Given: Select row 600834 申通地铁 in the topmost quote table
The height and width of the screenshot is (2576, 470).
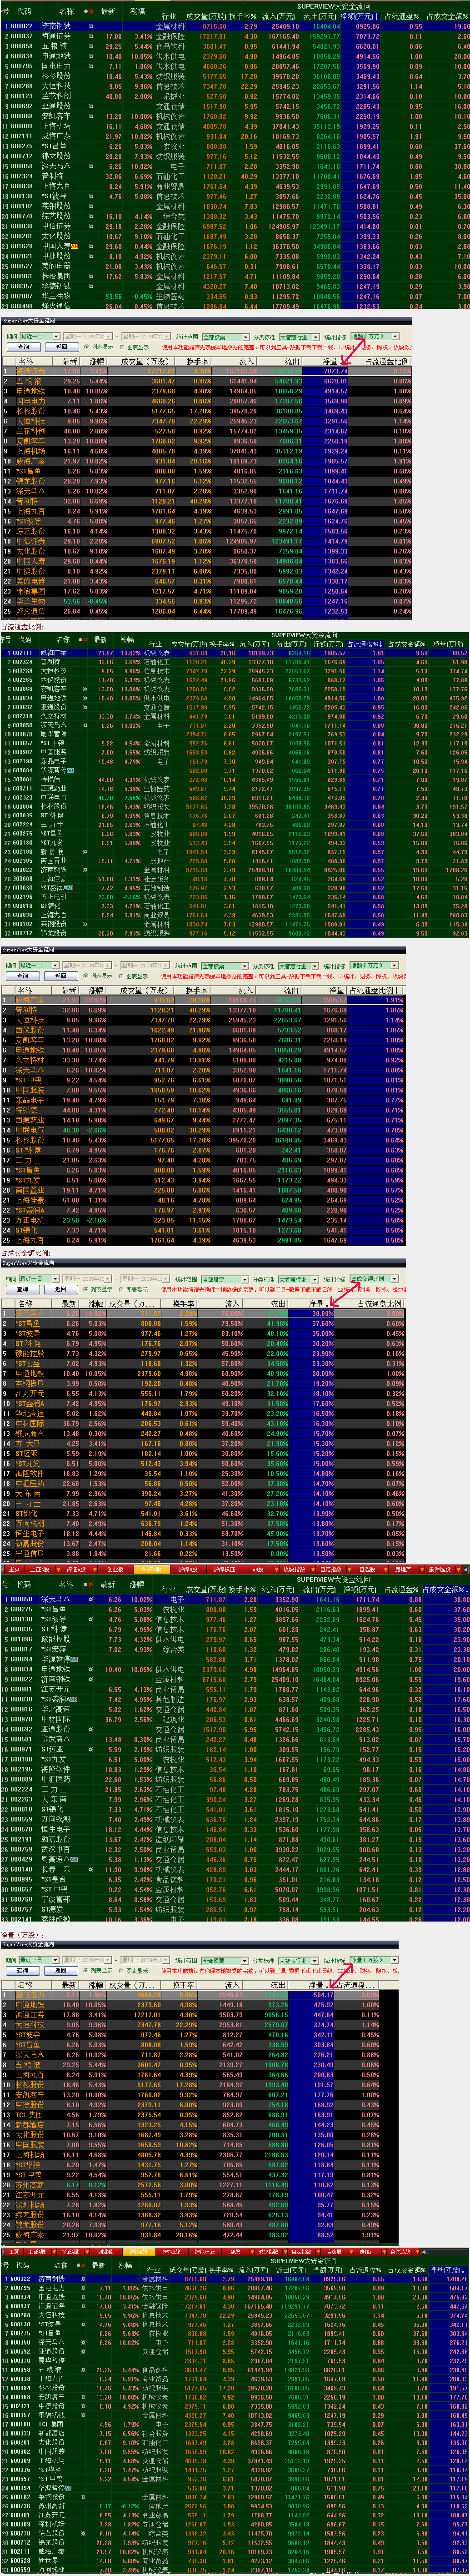Looking at the screenshot, I should tap(235, 56).
